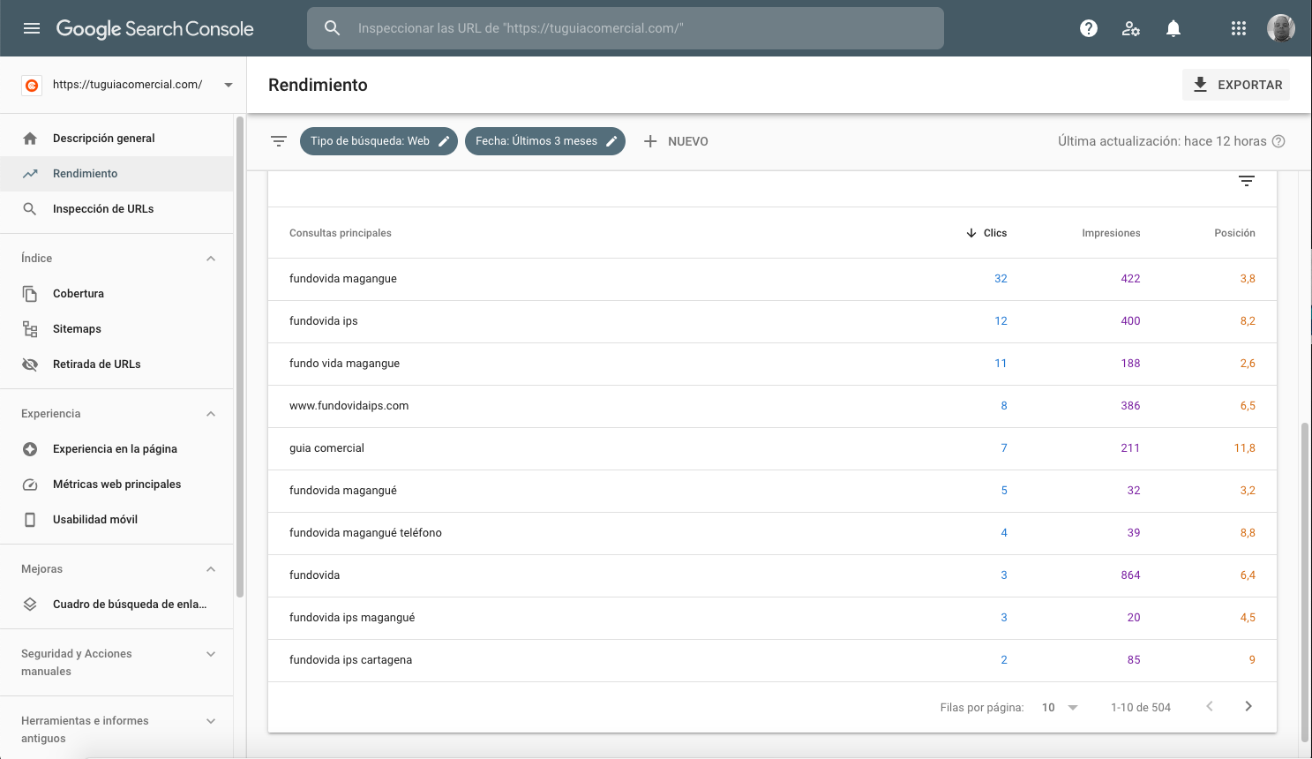Click the filter icon beside search type chip

point(279,141)
